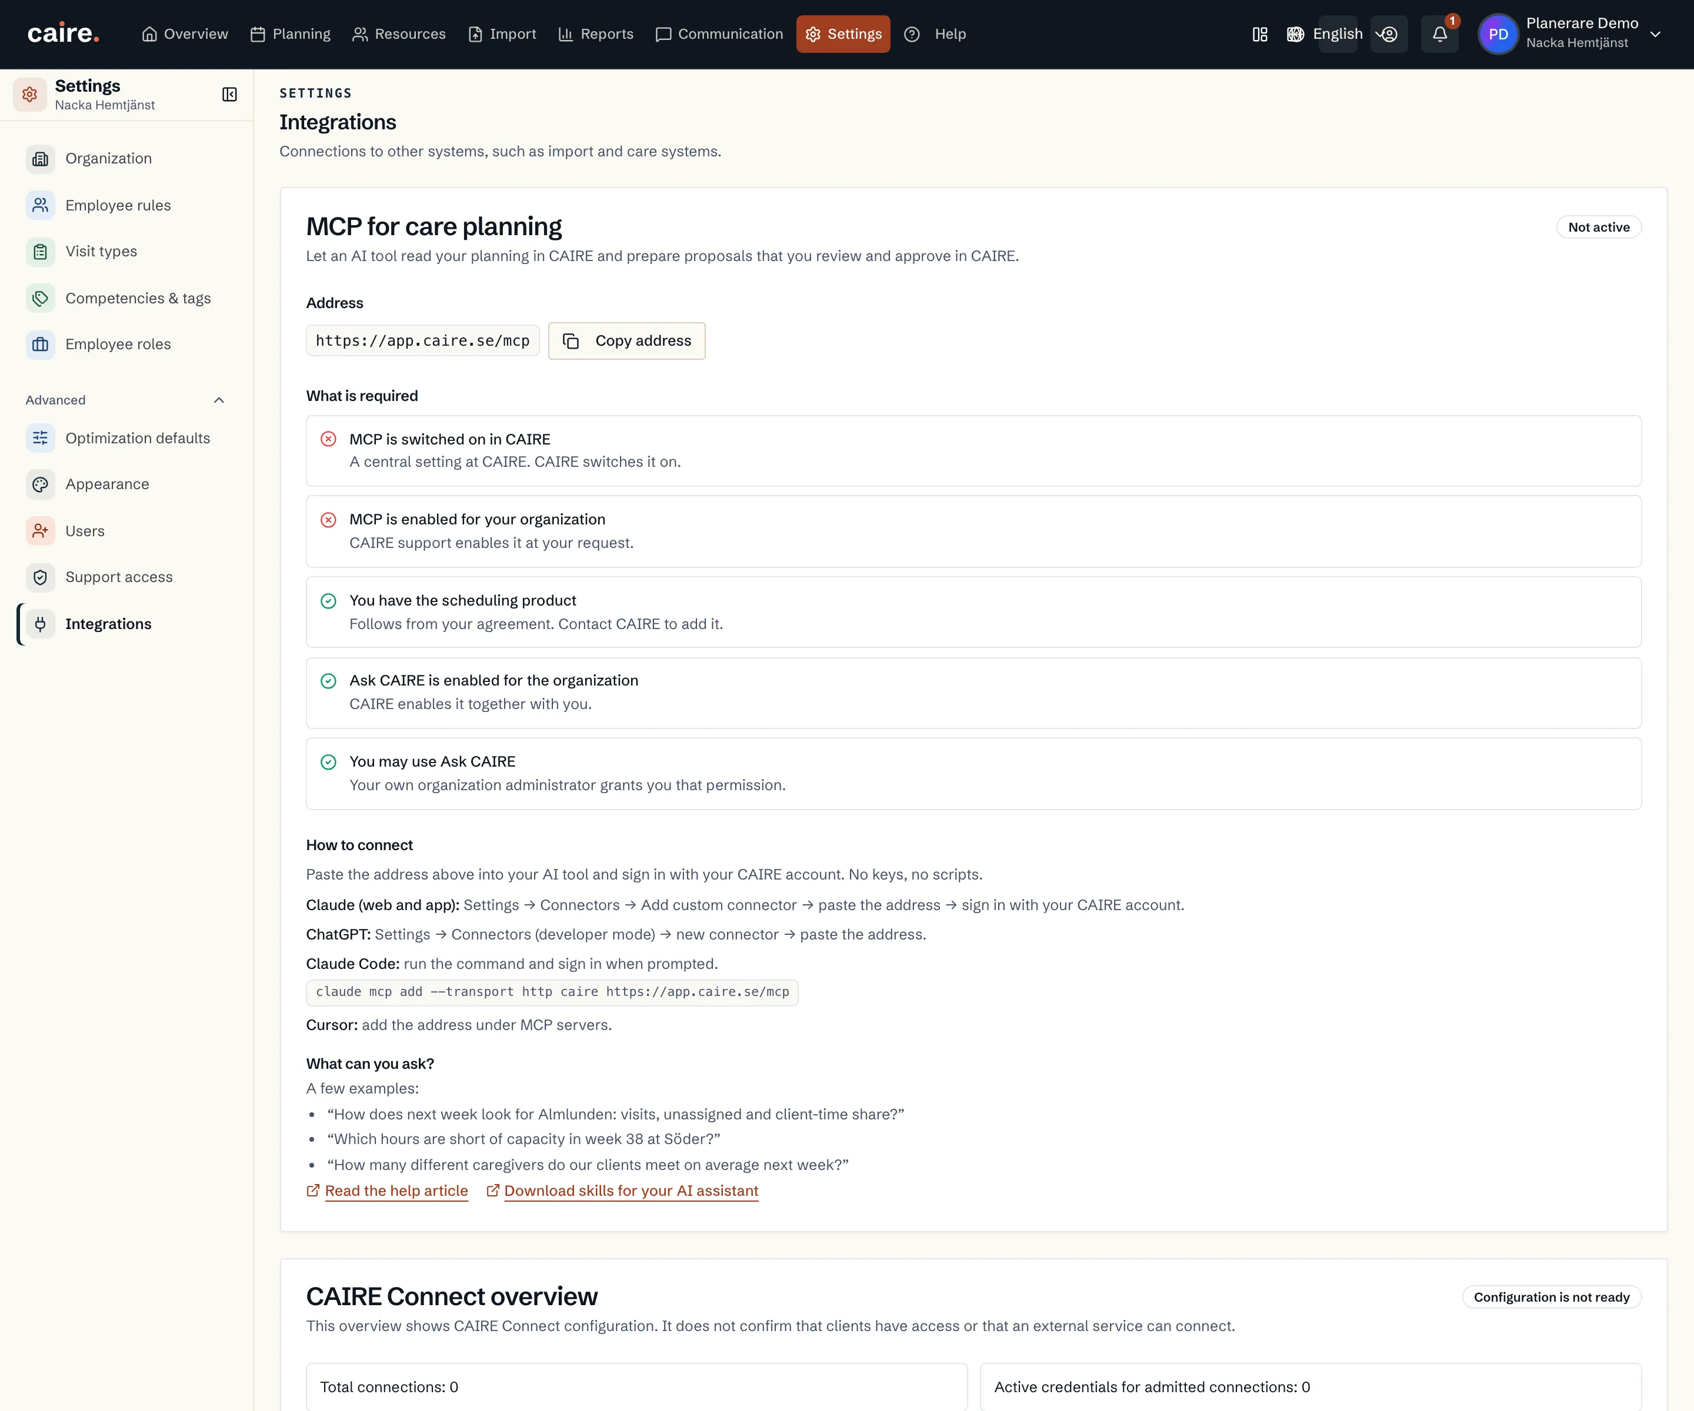Click the Organization building icon
This screenshot has height=1411, width=1694.
(x=41, y=159)
